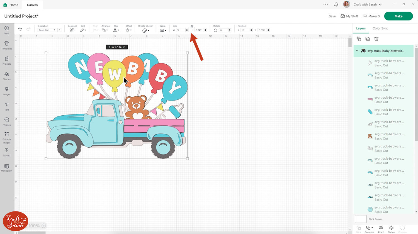The image size is (418, 234).
Task: Go to the Home tab
Action: click(11, 4)
